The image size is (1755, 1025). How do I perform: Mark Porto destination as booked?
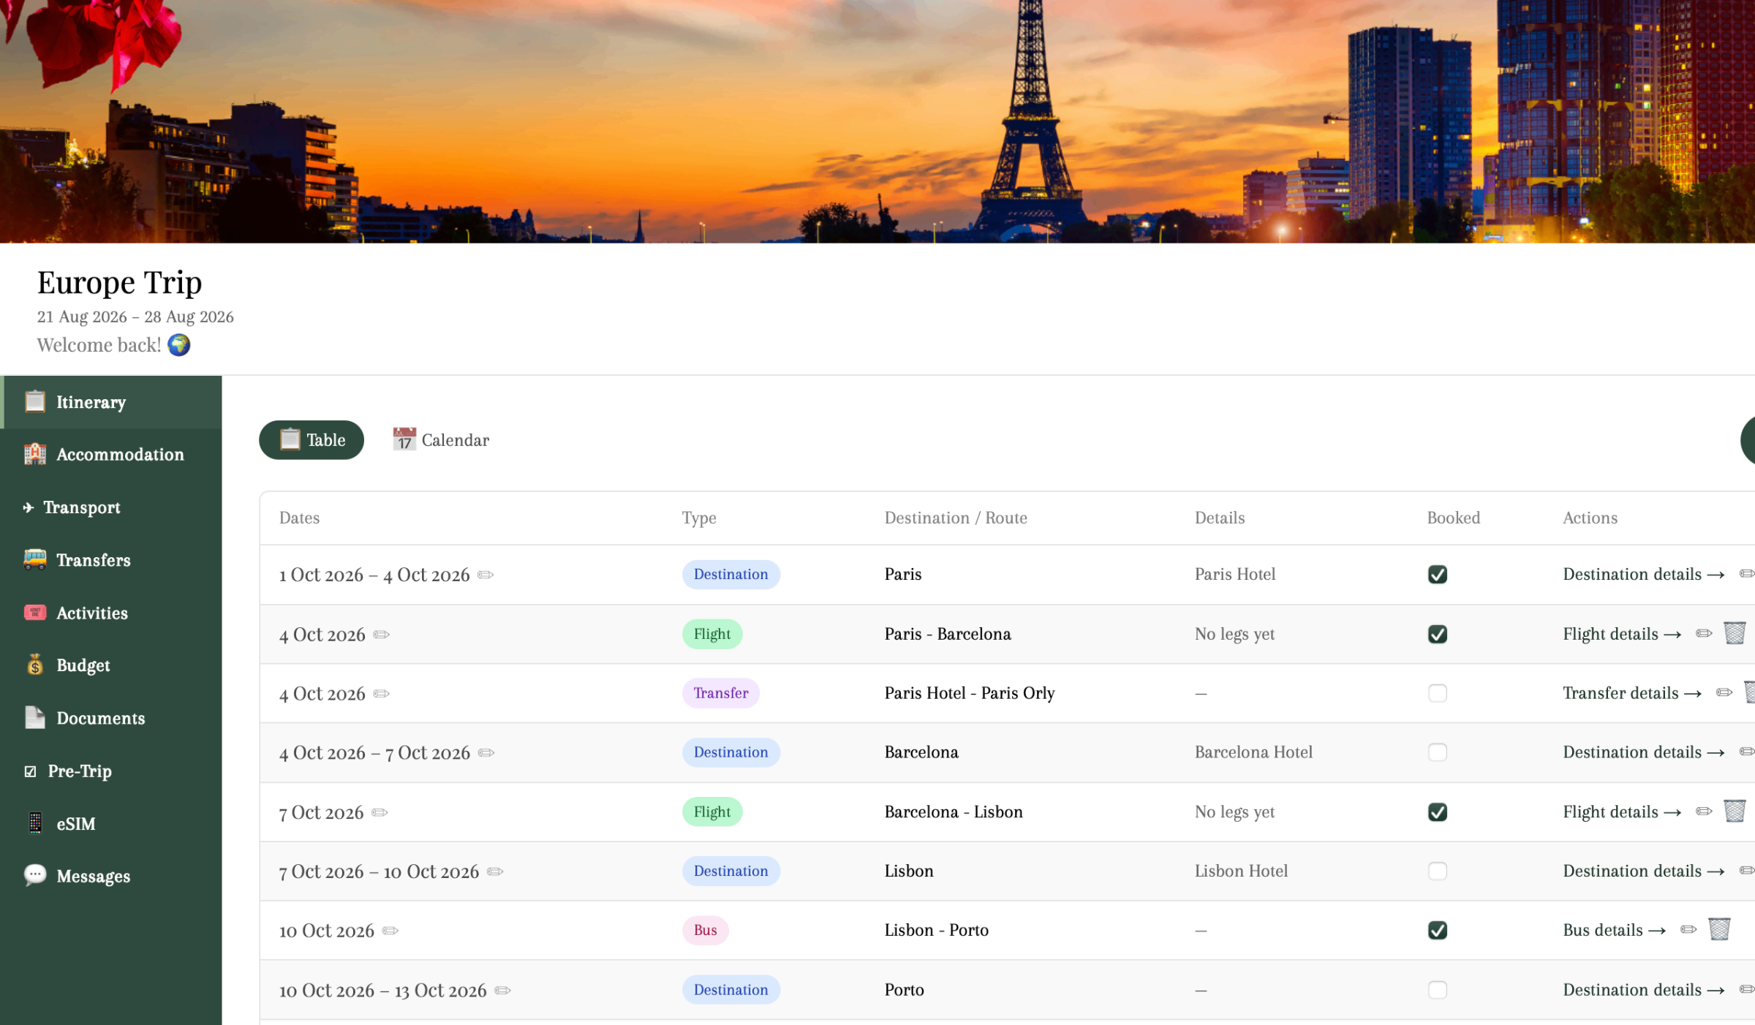tap(1437, 990)
